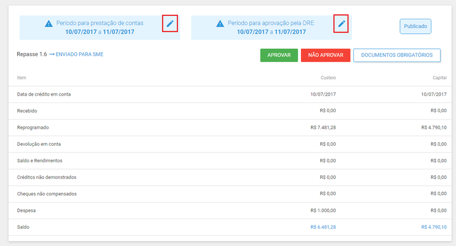This screenshot has width=456, height=246.
Task: Click the Publicado button
Action: click(x=416, y=26)
